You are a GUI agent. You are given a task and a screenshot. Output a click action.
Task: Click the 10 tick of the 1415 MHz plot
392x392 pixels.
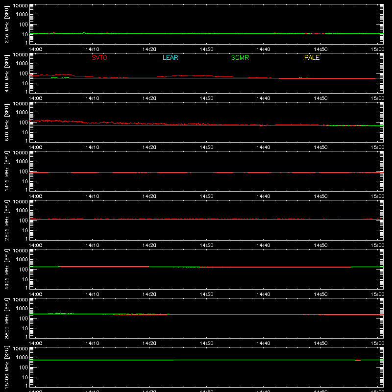click(25, 181)
